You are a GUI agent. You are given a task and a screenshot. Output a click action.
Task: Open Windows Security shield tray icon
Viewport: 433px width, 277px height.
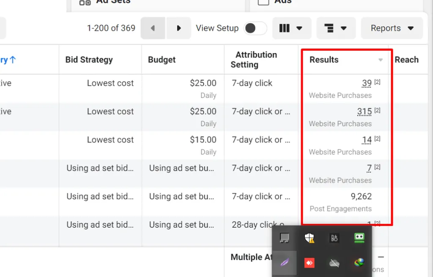click(x=310, y=238)
